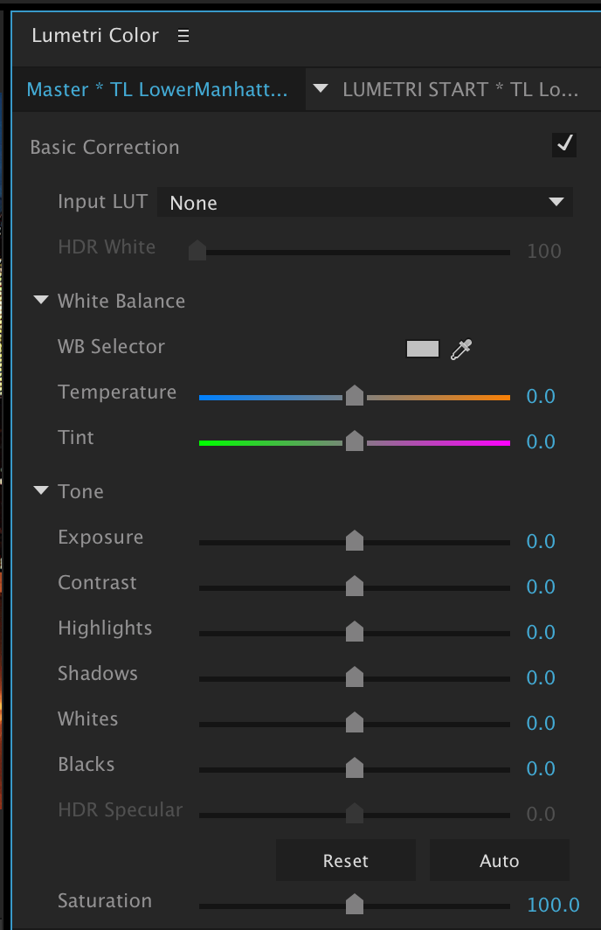601x930 pixels.
Task: Toggle the Basic Correction checkbox
Action: [564, 144]
